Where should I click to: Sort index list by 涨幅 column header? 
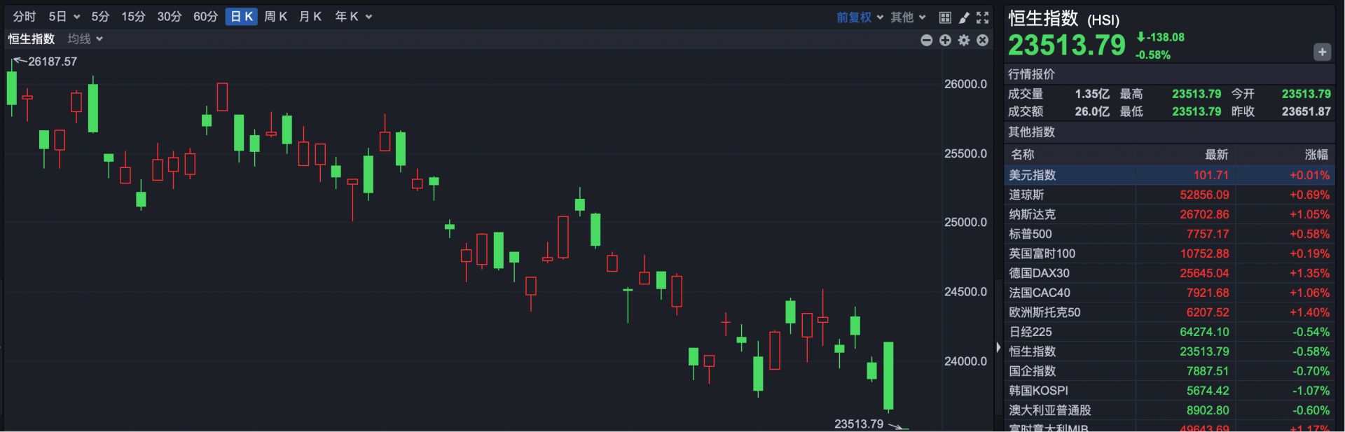point(1316,155)
